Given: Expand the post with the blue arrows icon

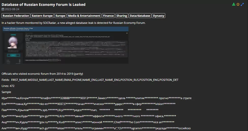Looking at the screenshot, I should [x=242, y=4].
